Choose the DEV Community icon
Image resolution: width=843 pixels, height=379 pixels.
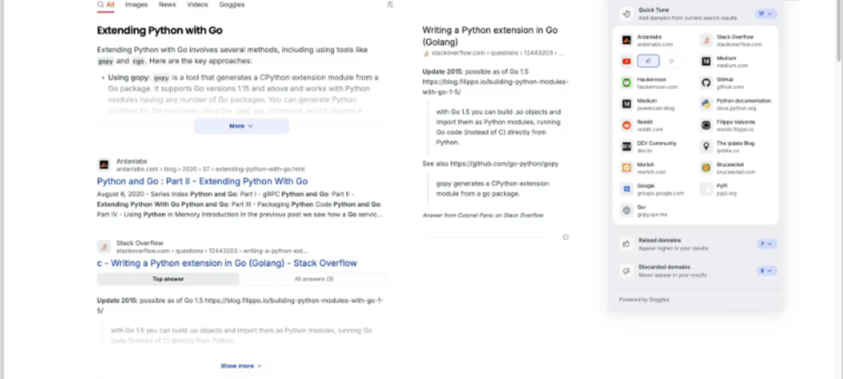tap(626, 147)
